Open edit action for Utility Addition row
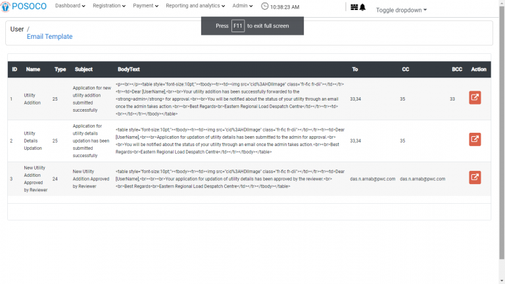This screenshot has width=505, height=284. tap(475, 98)
